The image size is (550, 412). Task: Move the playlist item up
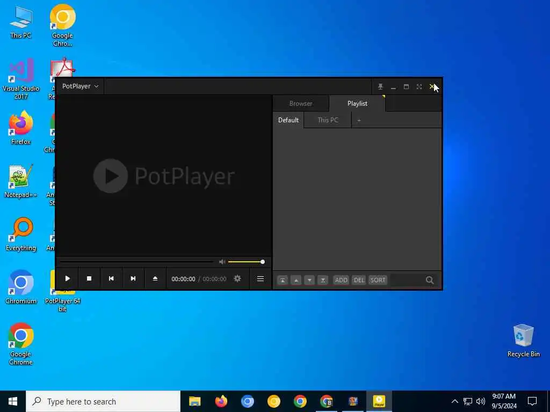[x=296, y=280]
